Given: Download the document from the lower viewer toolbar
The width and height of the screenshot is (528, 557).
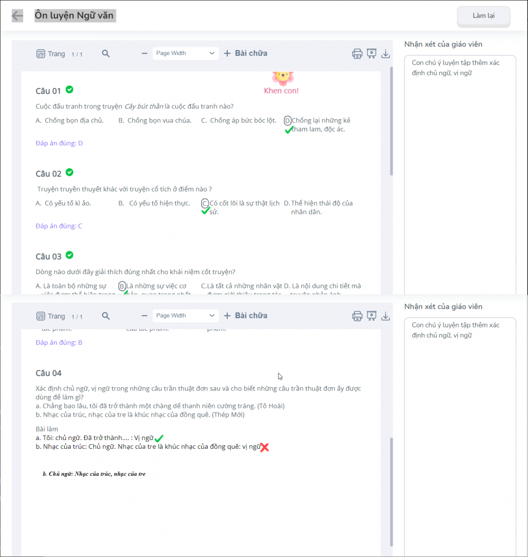Looking at the screenshot, I should click(386, 316).
